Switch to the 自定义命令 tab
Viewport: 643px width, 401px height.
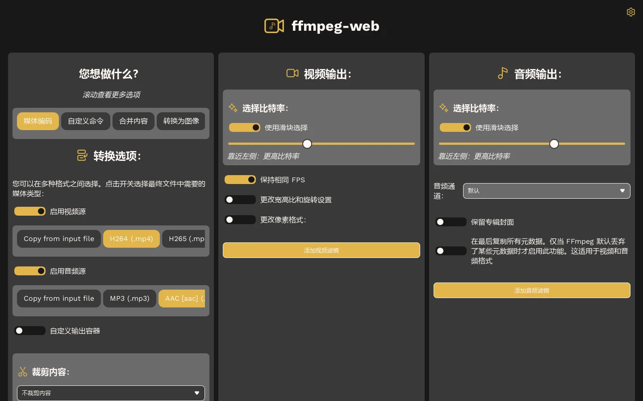(86, 121)
